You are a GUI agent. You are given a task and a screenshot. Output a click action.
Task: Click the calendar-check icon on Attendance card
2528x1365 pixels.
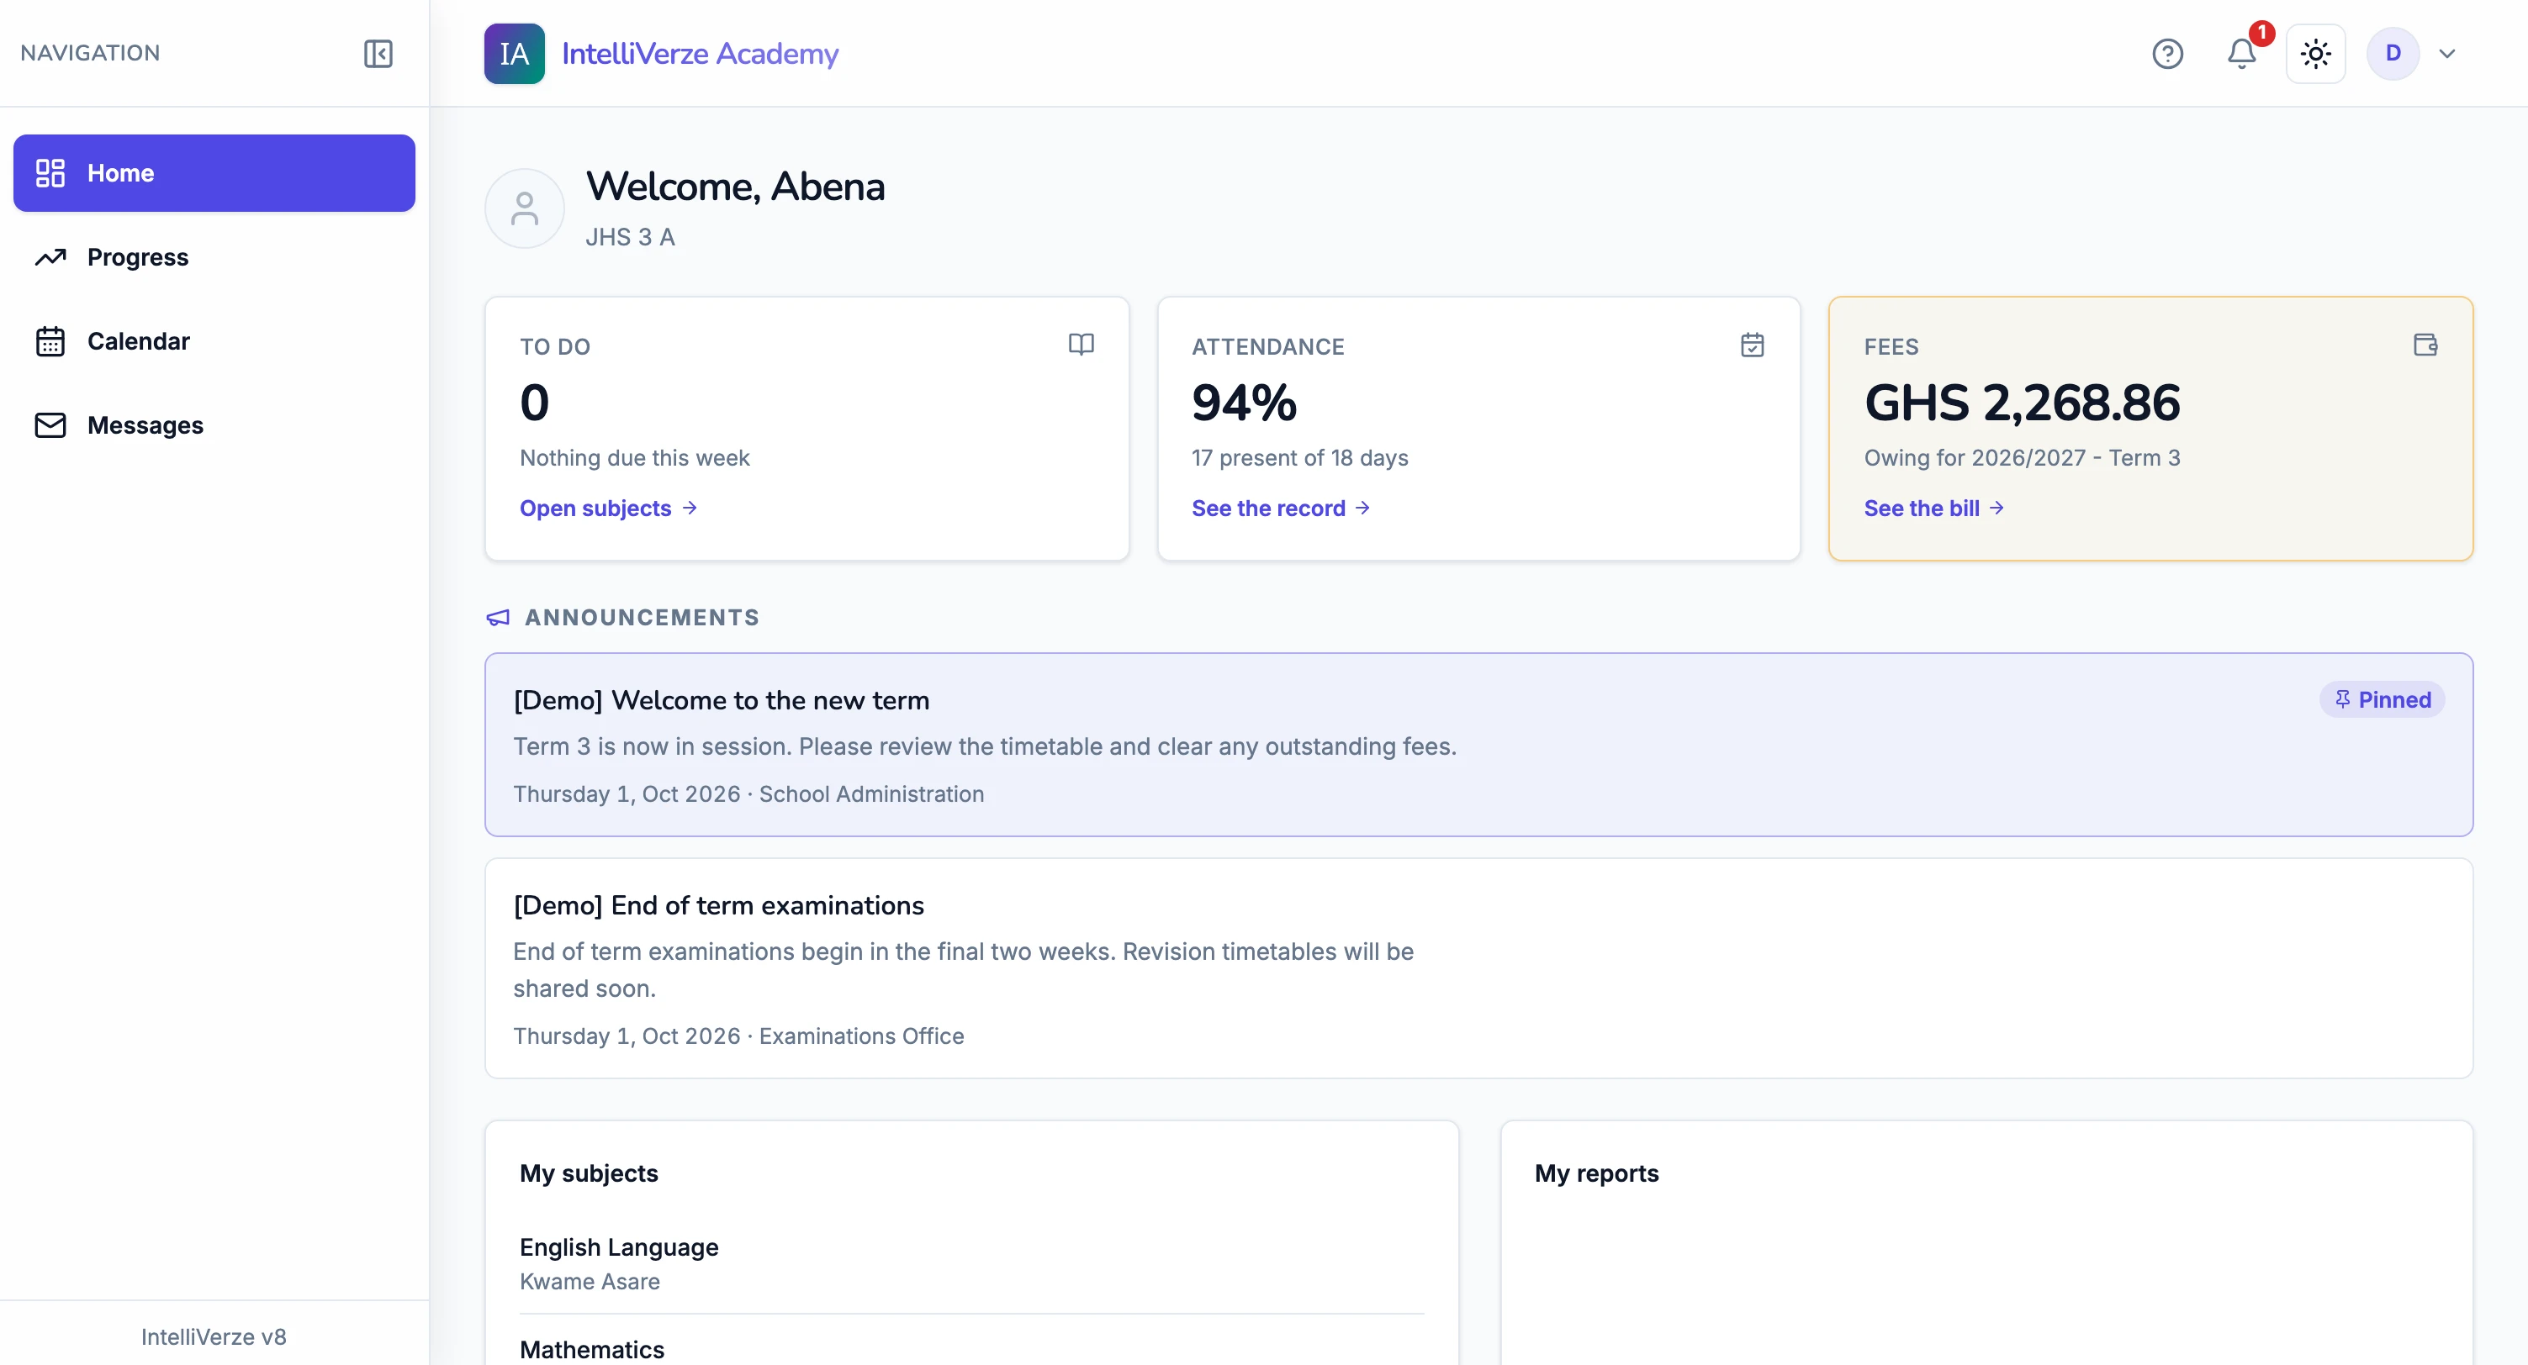[x=1752, y=345]
